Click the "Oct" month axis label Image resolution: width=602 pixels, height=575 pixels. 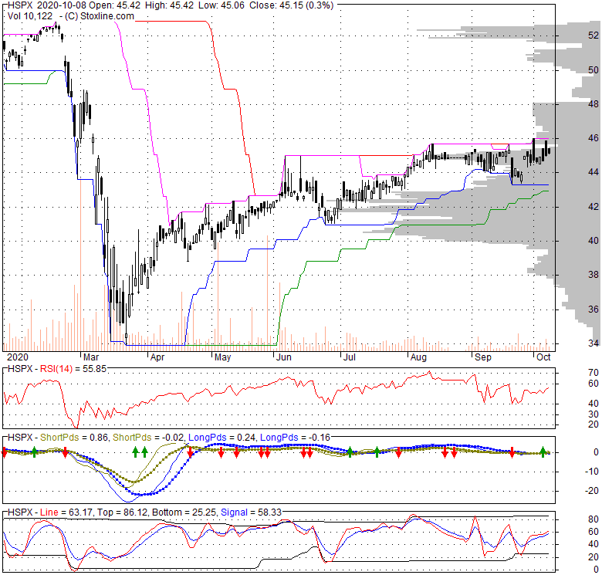pos(543,357)
